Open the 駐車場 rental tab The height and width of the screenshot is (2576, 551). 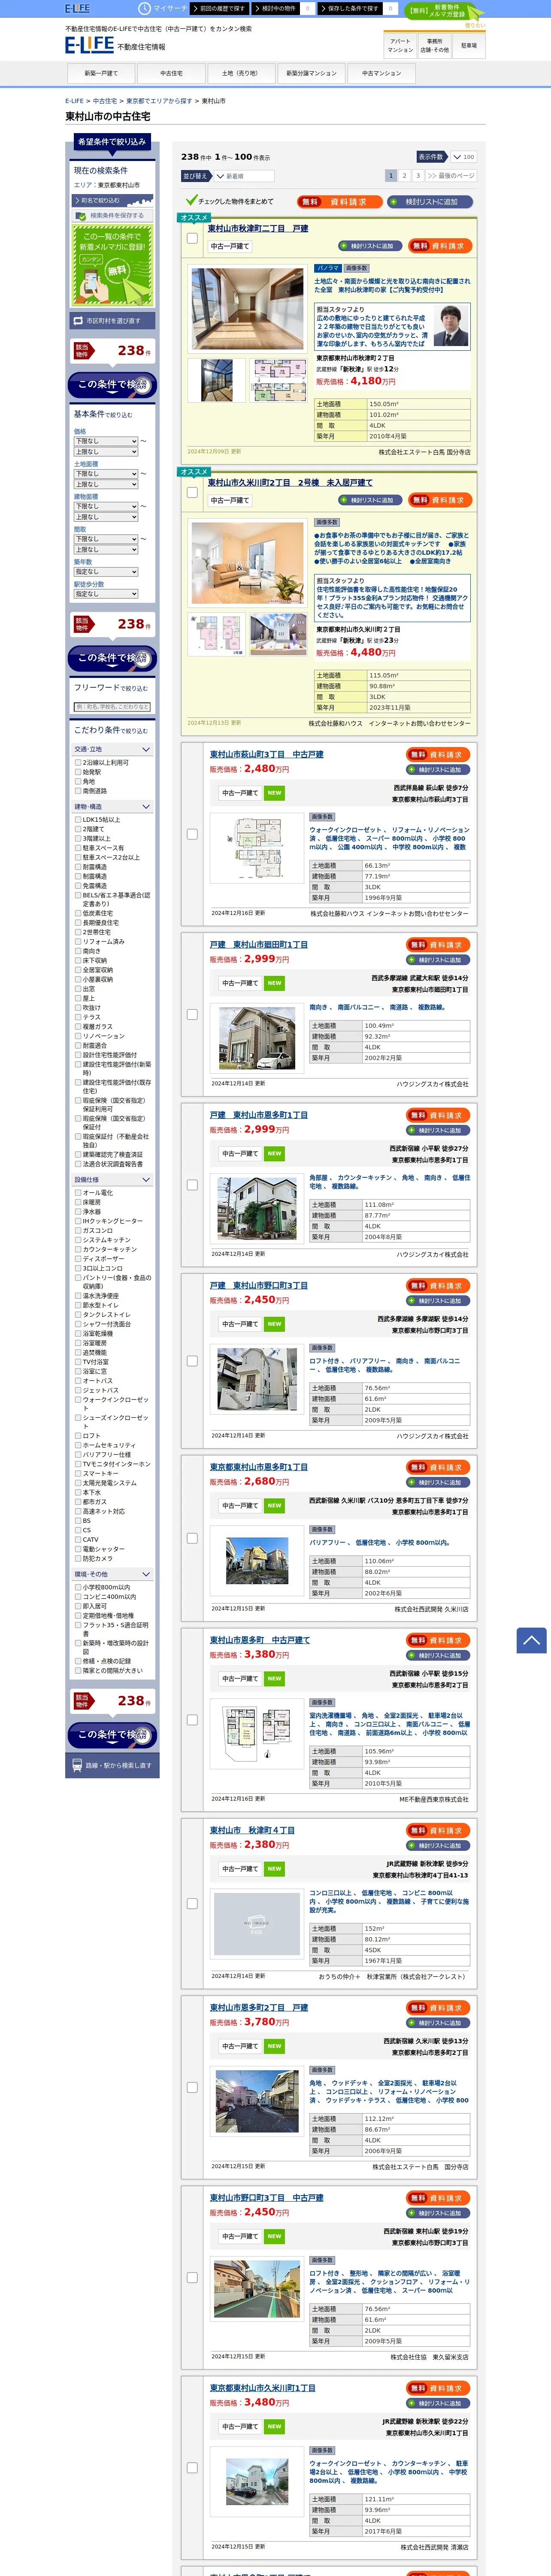(x=468, y=46)
